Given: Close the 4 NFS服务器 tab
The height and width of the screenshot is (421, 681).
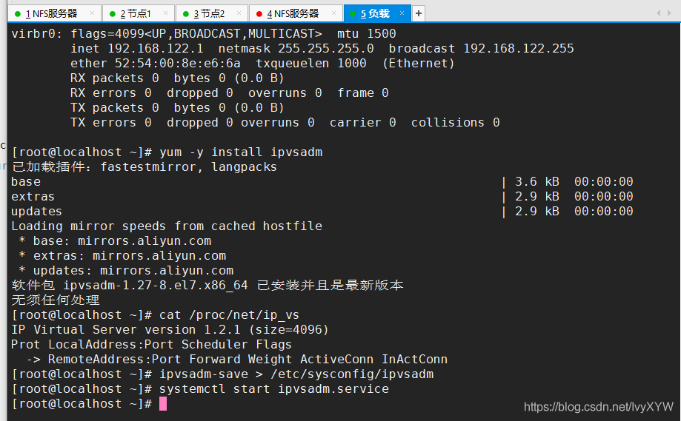Looking at the screenshot, I should pyautogui.click(x=333, y=13).
